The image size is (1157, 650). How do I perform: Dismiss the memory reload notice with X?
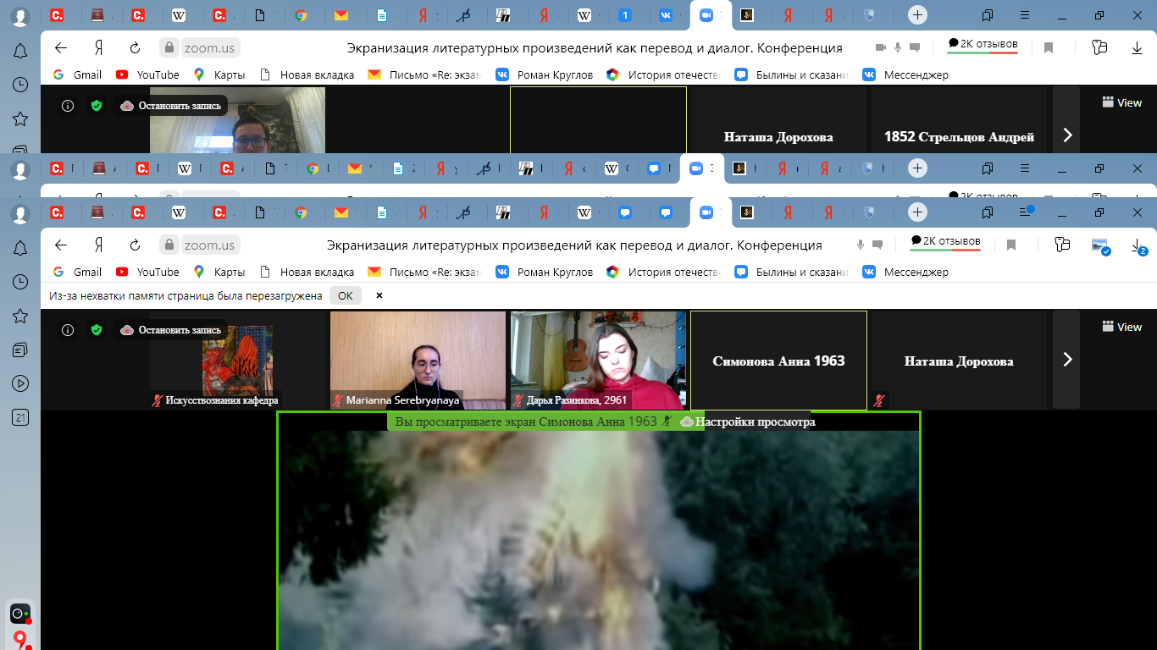(x=379, y=295)
